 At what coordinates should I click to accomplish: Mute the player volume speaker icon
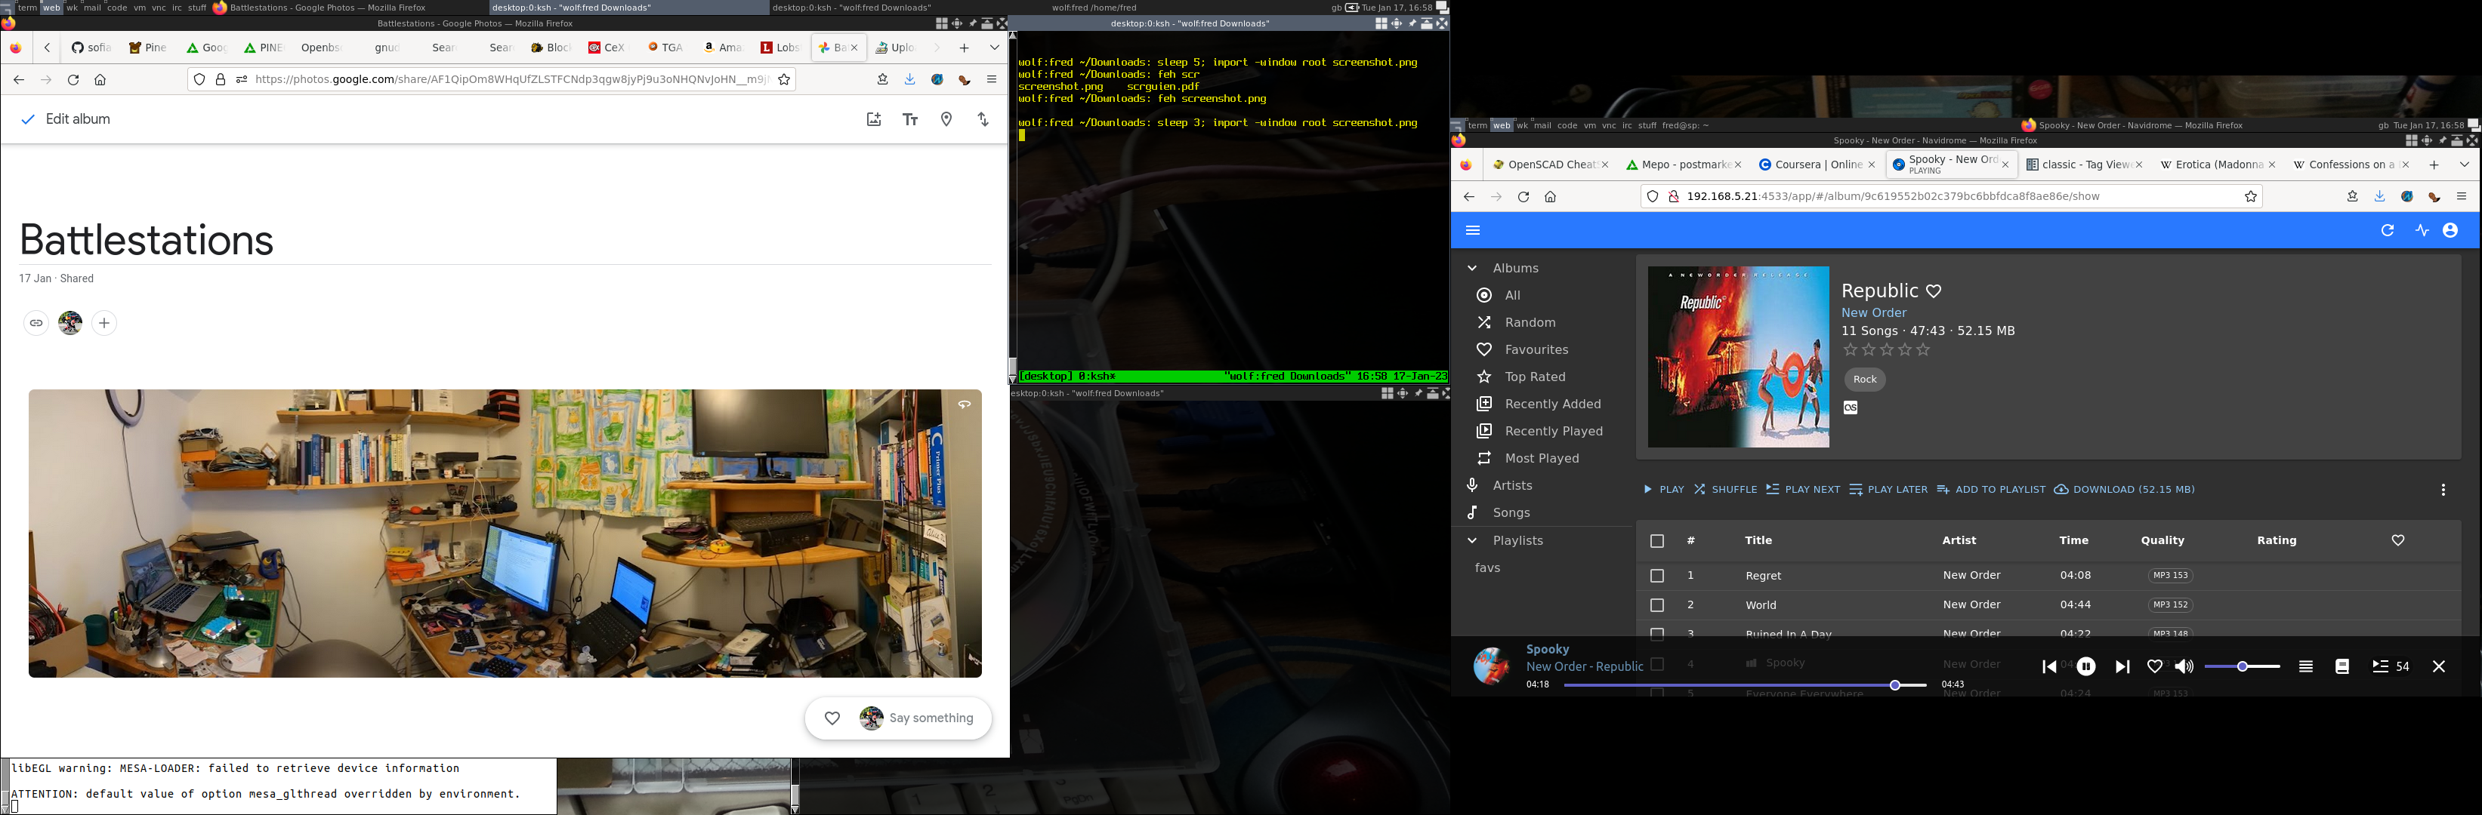(2184, 666)
